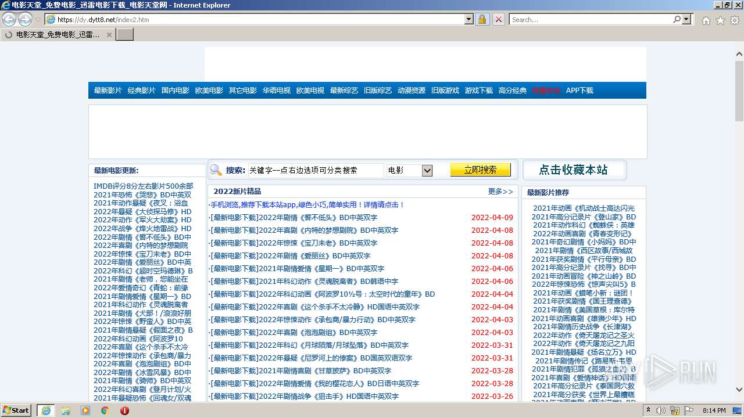
Task: Open the IE Home icon
Action: [x=706, y=20]
